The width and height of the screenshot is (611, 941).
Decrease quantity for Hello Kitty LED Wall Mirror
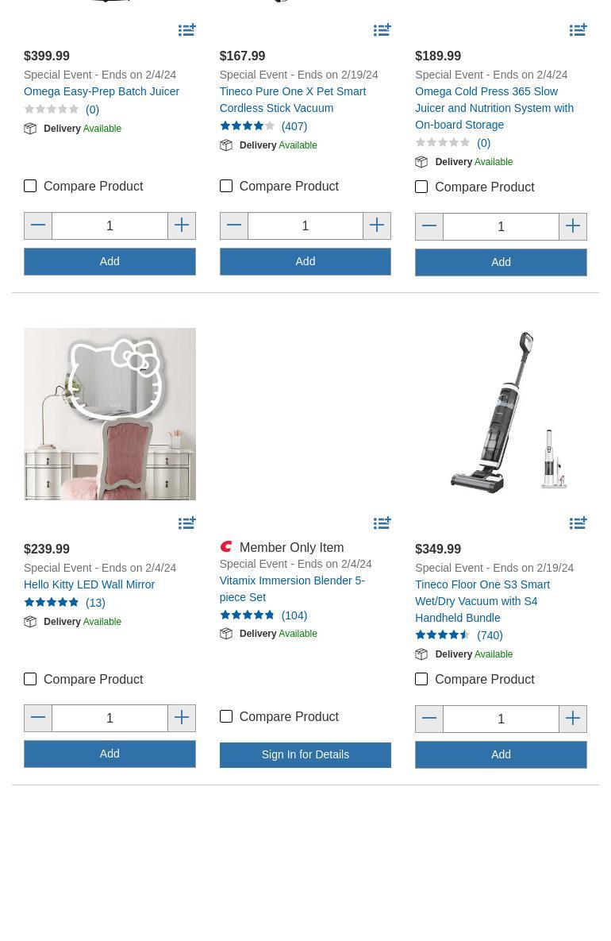(x=38, y=718)
